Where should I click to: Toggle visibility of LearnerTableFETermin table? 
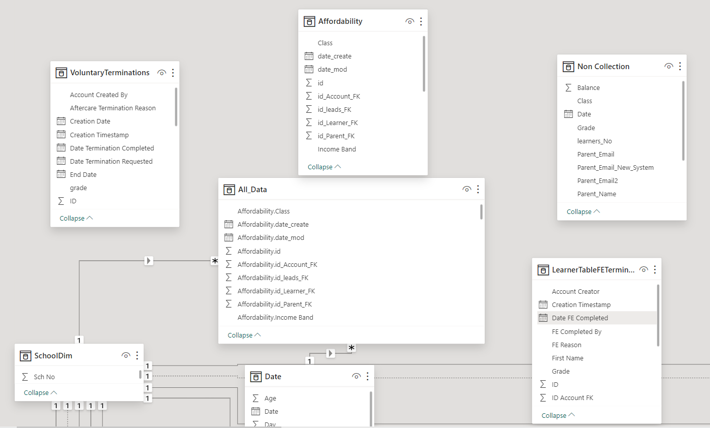click(644, 269)
